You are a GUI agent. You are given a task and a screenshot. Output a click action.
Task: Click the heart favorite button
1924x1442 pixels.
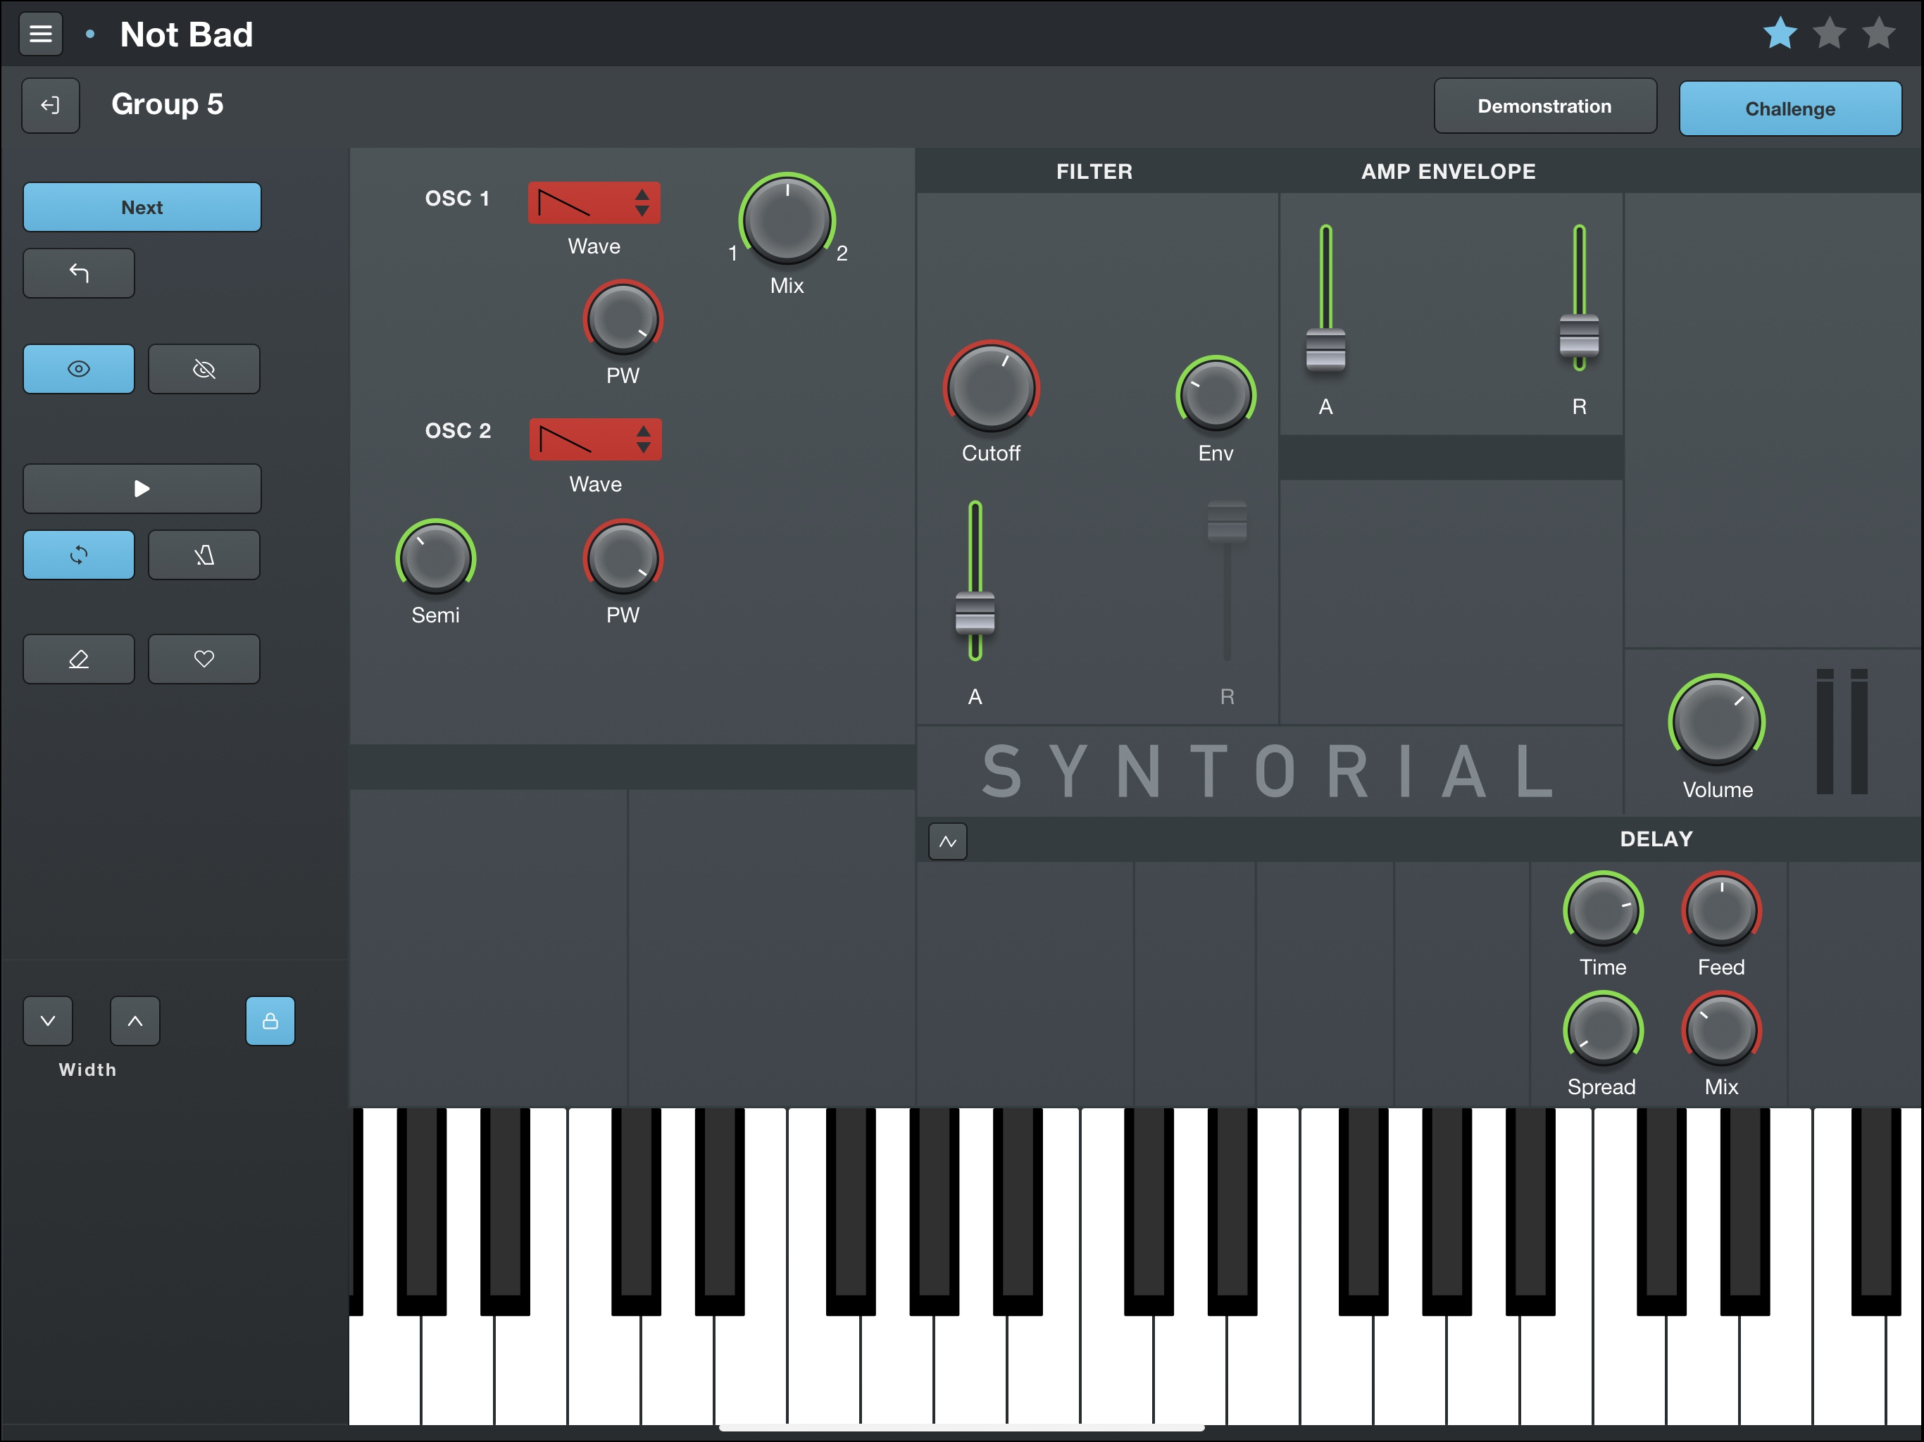tap(204, 658)
